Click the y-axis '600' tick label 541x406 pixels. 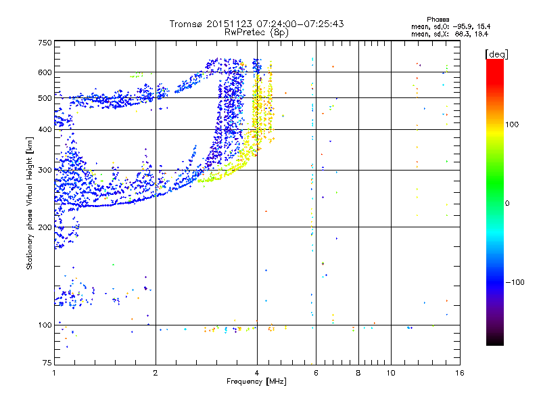pos(45,72)
